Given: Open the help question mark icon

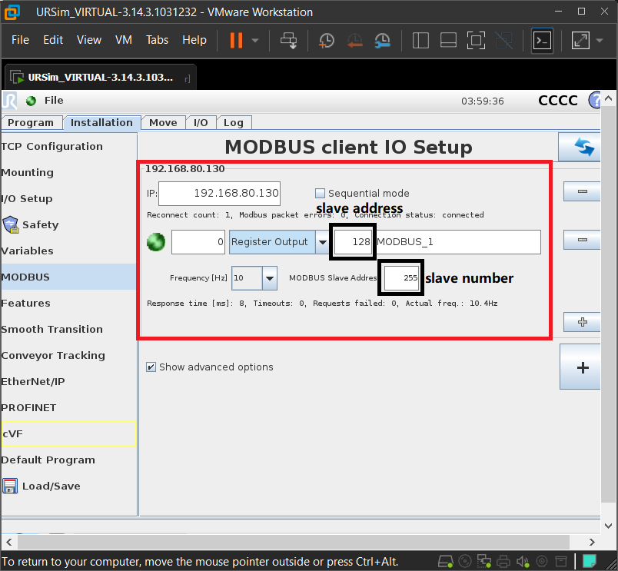Looking at the screenshot, I should [595, 100].
